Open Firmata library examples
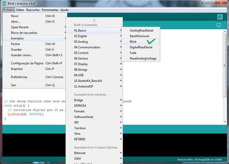The image size is (229, 164). (94, 111)
